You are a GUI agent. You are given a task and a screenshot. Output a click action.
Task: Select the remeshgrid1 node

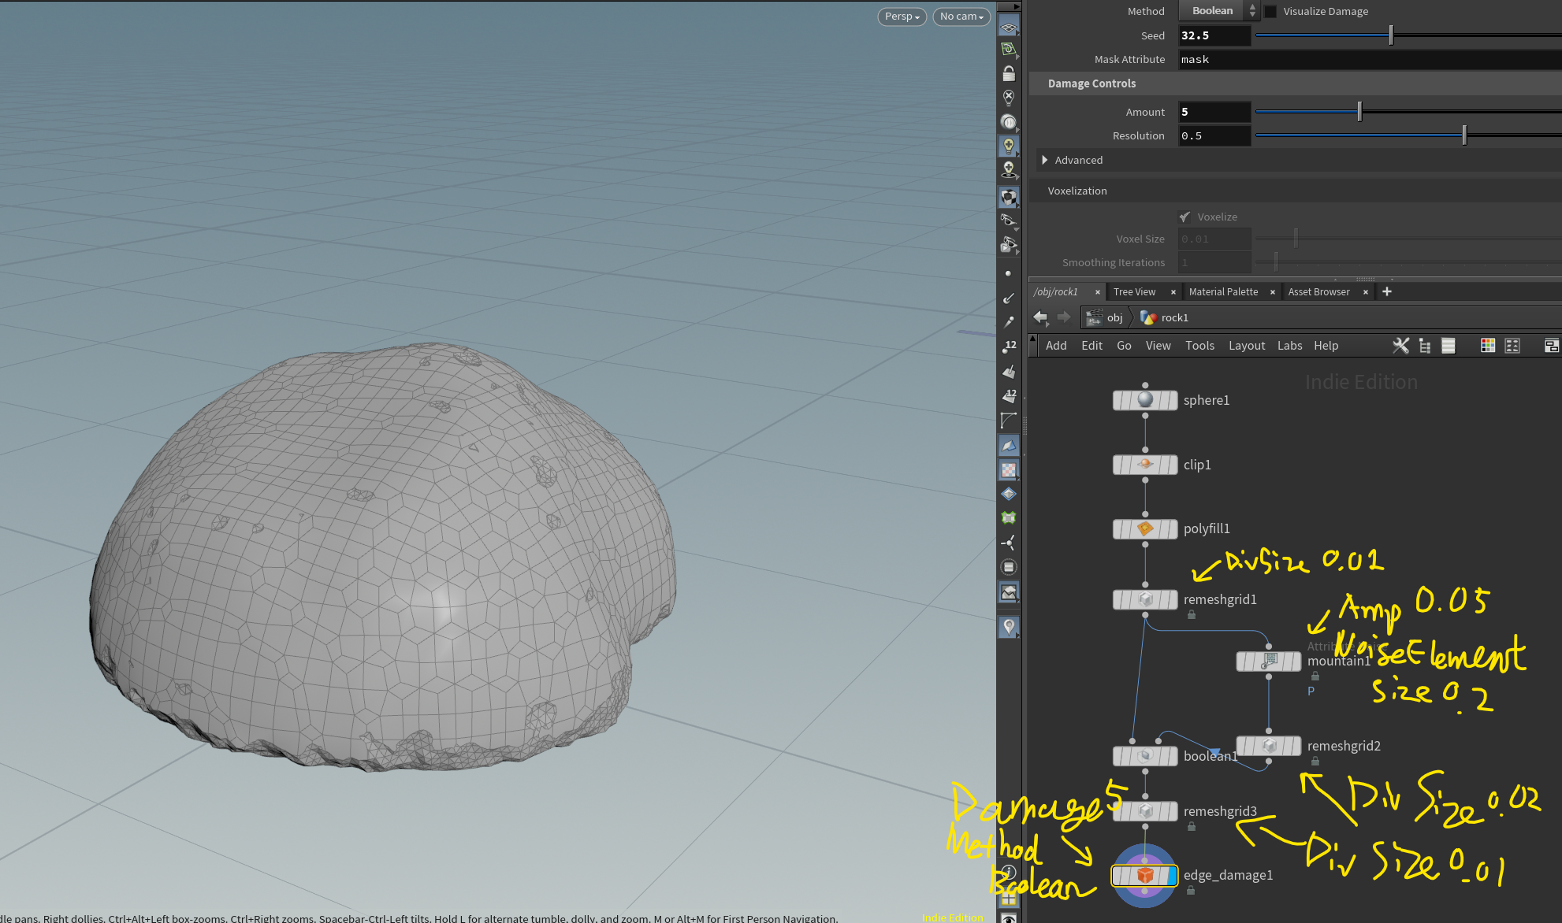pyautogui.click(x=1145, y=599)
